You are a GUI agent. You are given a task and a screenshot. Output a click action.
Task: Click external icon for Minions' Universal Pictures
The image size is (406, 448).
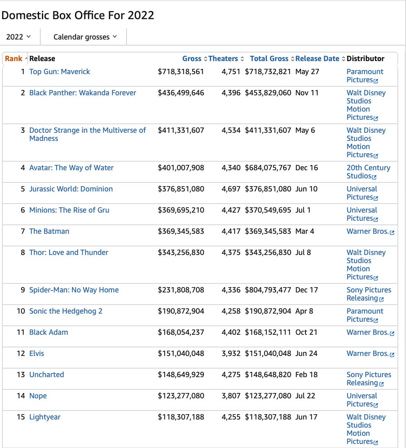click(x=376, y=219)
